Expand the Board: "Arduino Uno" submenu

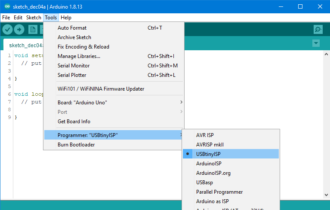(114, 103)
